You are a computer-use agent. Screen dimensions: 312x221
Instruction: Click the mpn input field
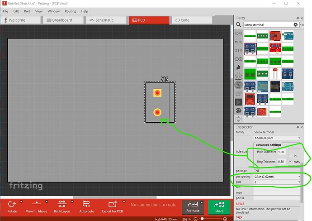pos(277,193)
